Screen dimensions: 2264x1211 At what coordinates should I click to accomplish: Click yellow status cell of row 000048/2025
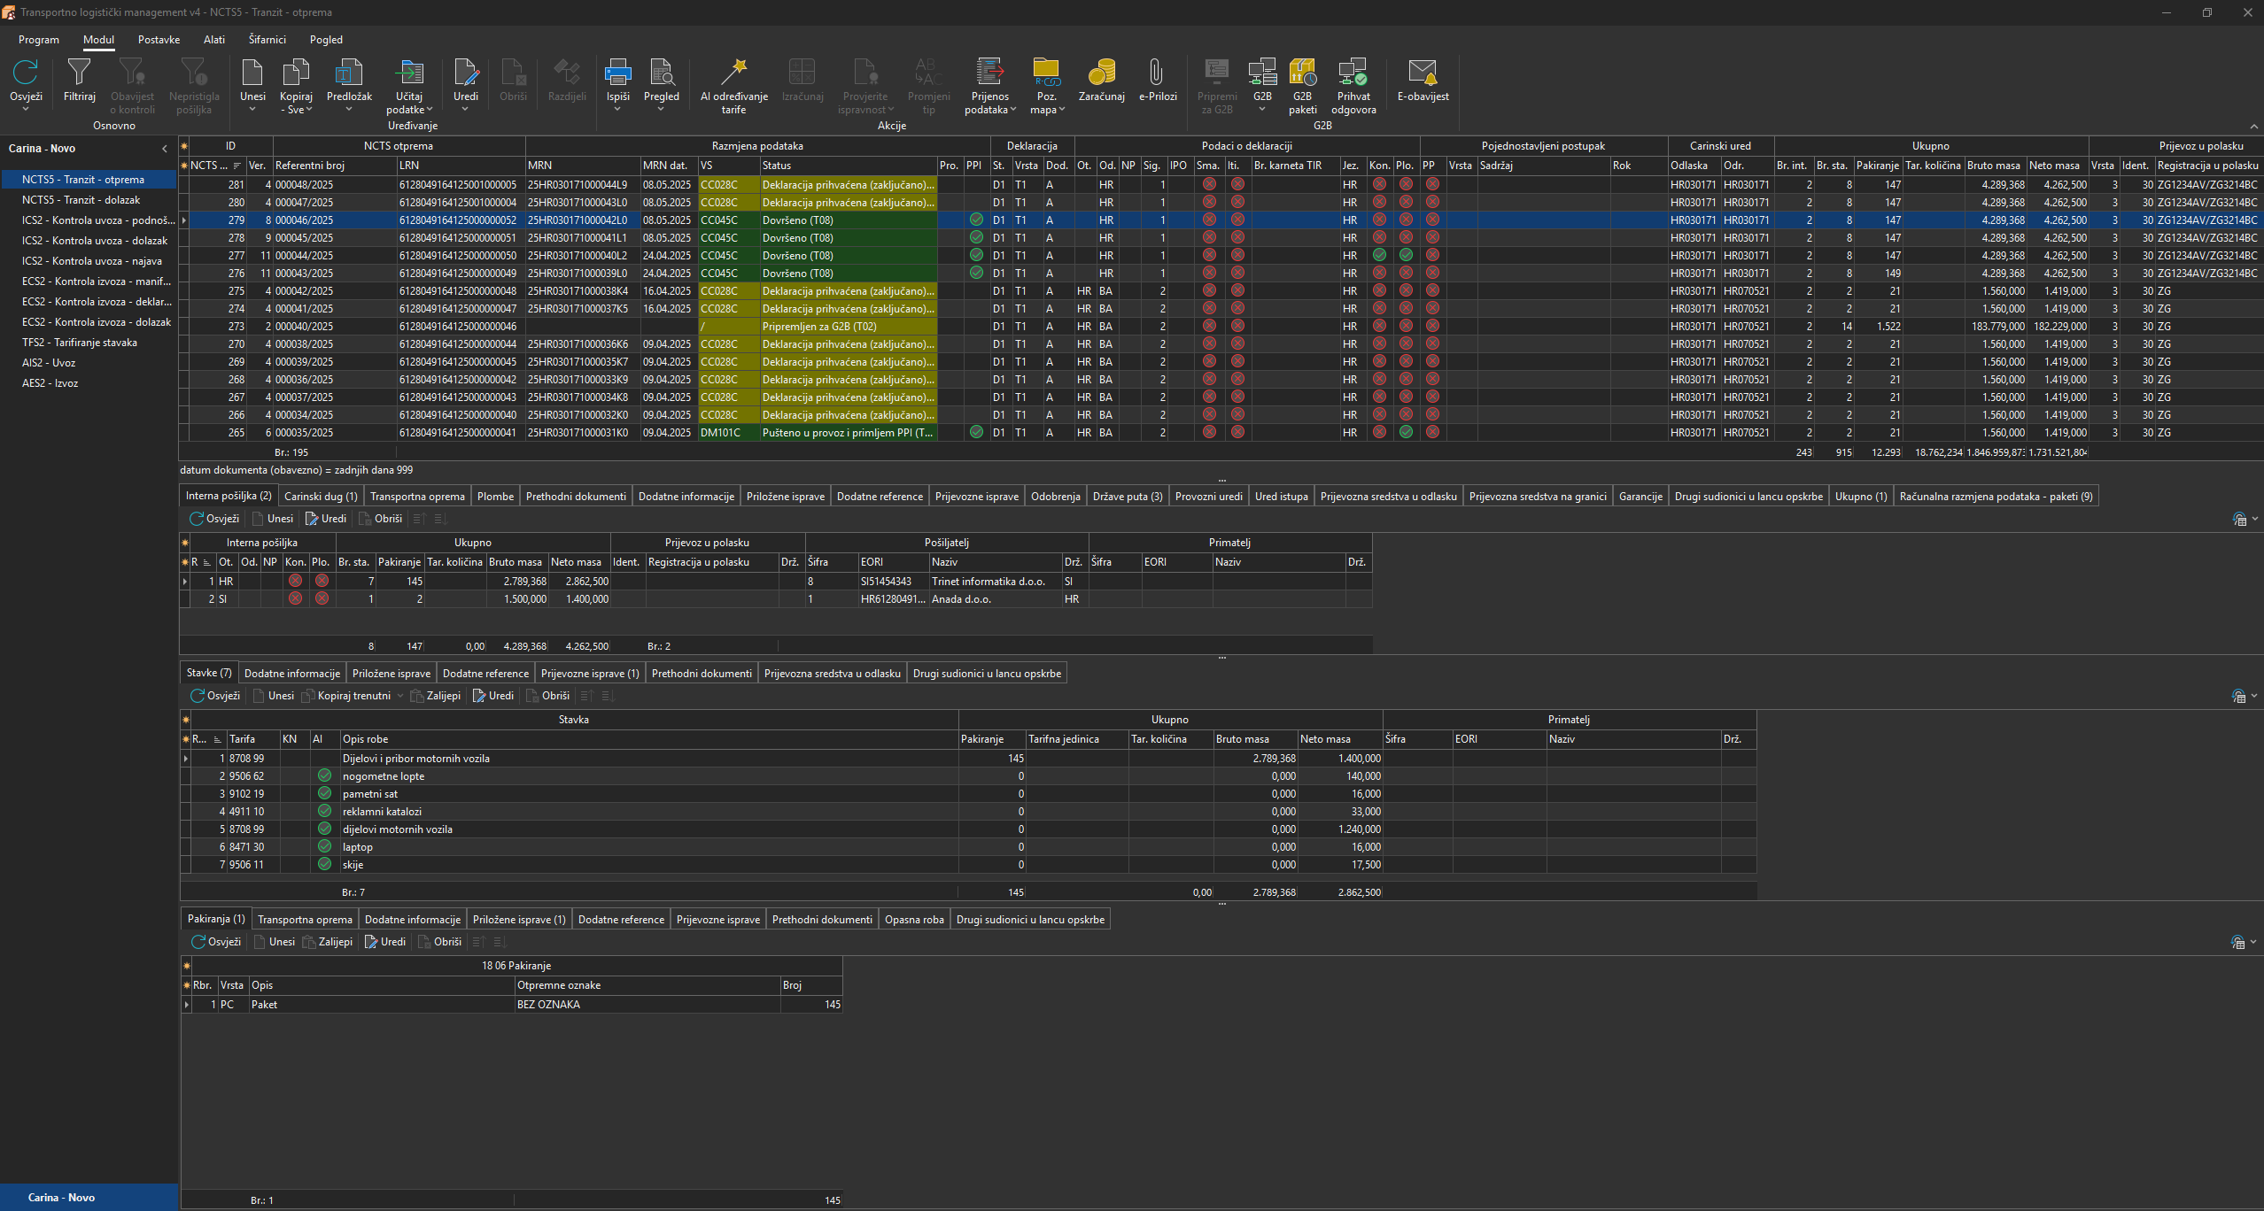848,184
